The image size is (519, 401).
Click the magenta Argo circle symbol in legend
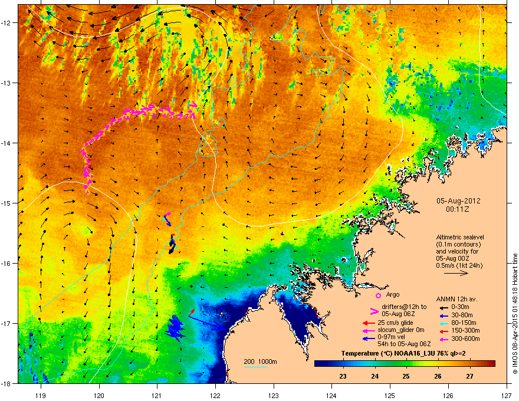coord(378,295)
